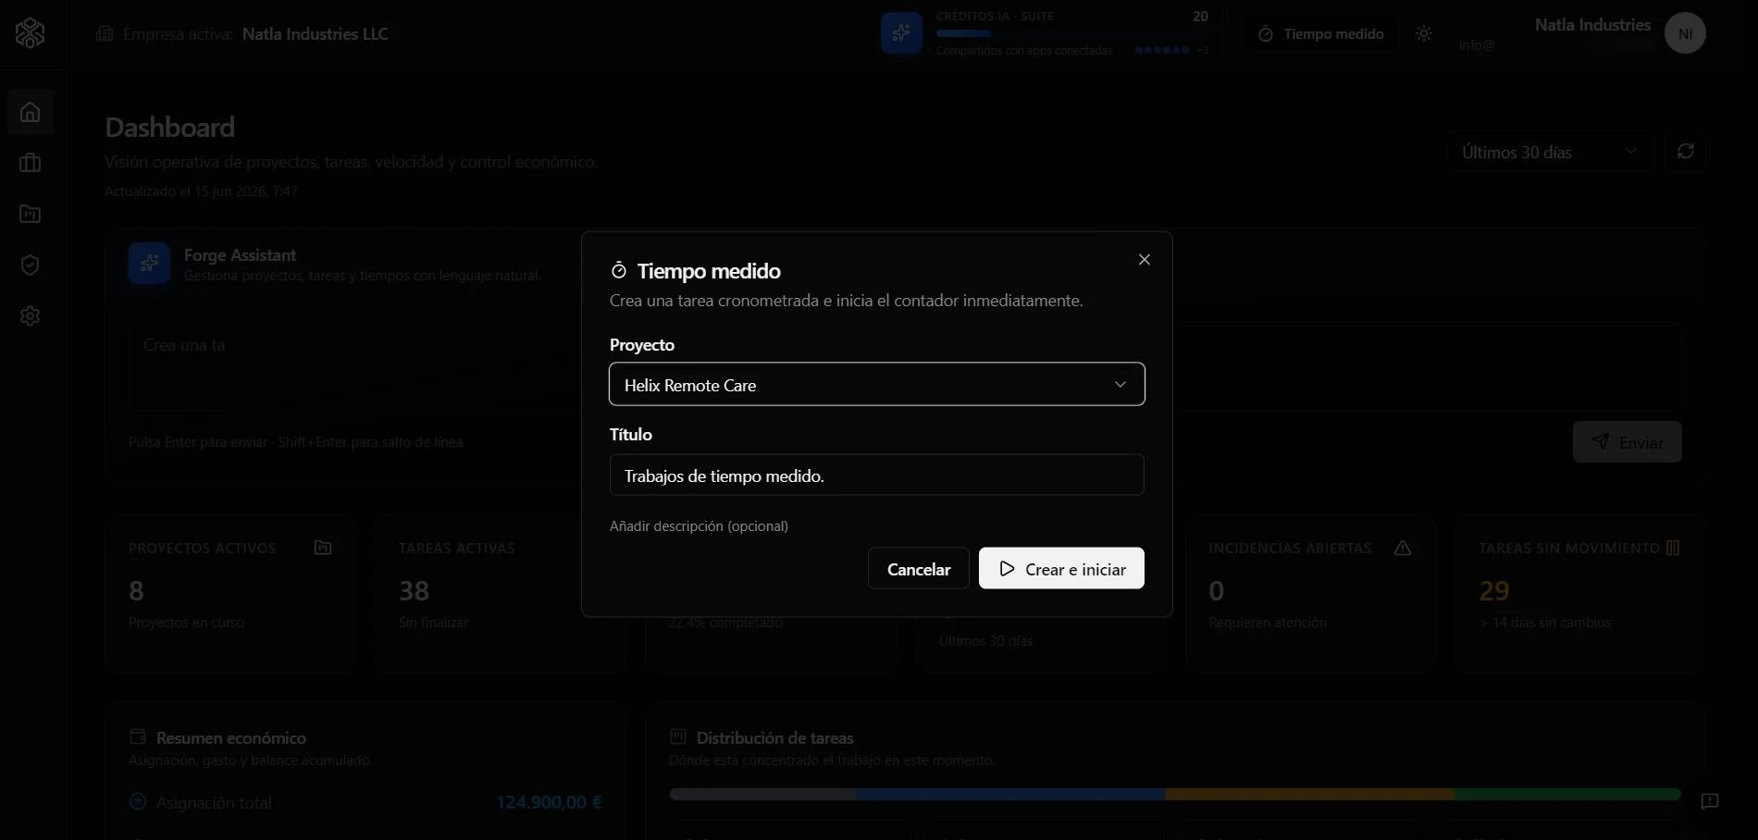
Task: Click the Resumen económico wallet icon
Action: [x=138, y=737]
